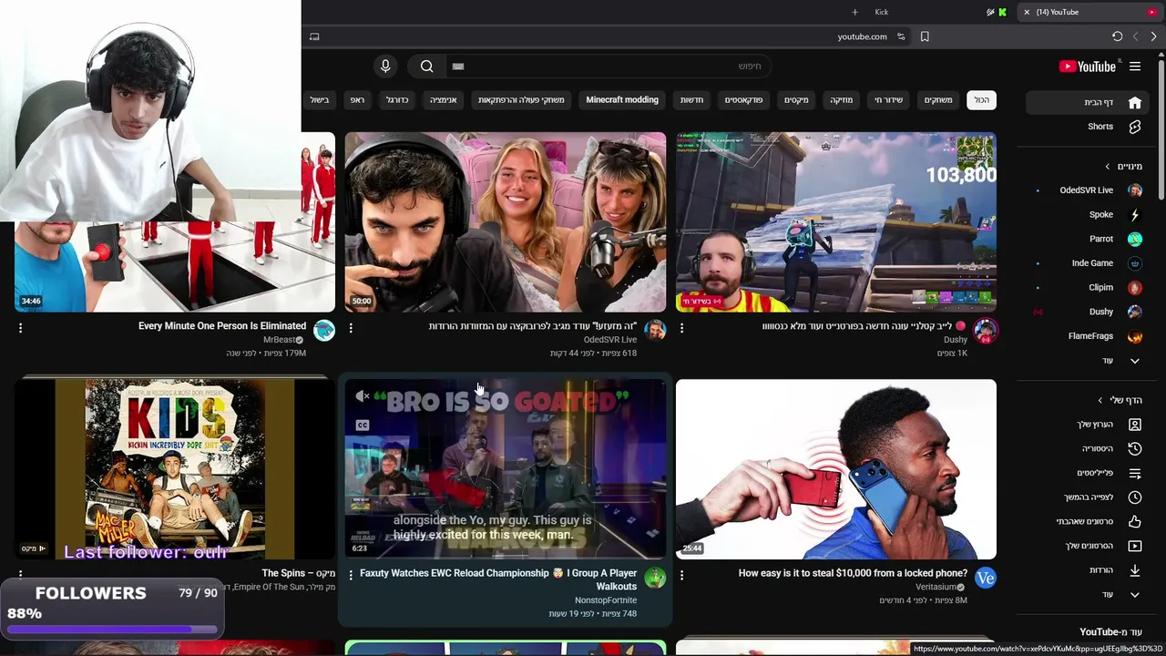Select the ראפ filter chip
Image resolution: width=1166 pixels, height=656 pixels.
[x=357, y=100]
